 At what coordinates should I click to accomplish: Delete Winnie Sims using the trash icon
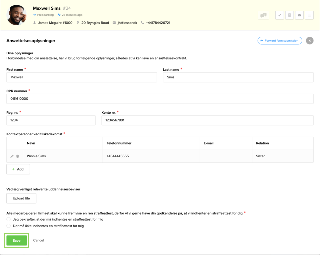point(17,156)
